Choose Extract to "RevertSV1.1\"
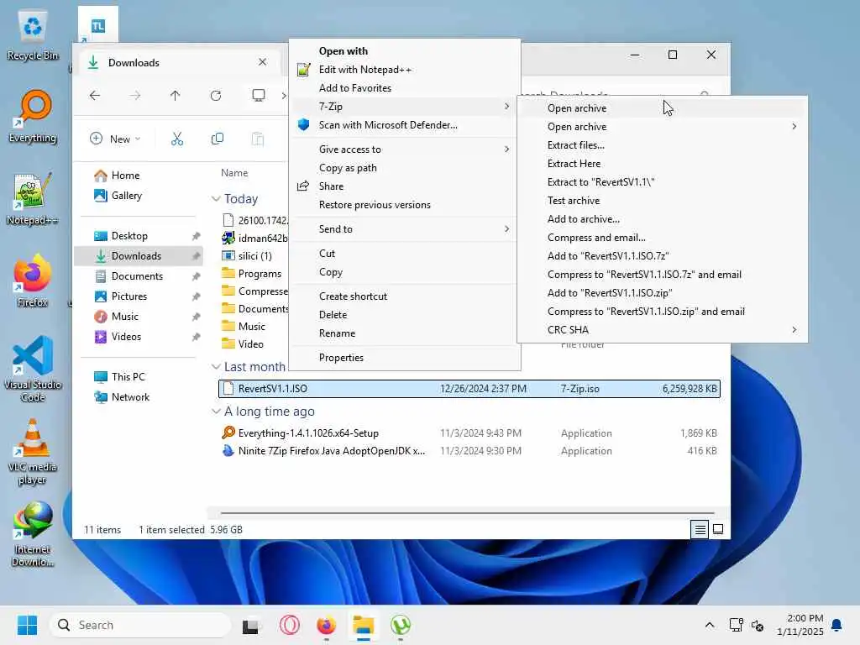 tap(662, 182)
